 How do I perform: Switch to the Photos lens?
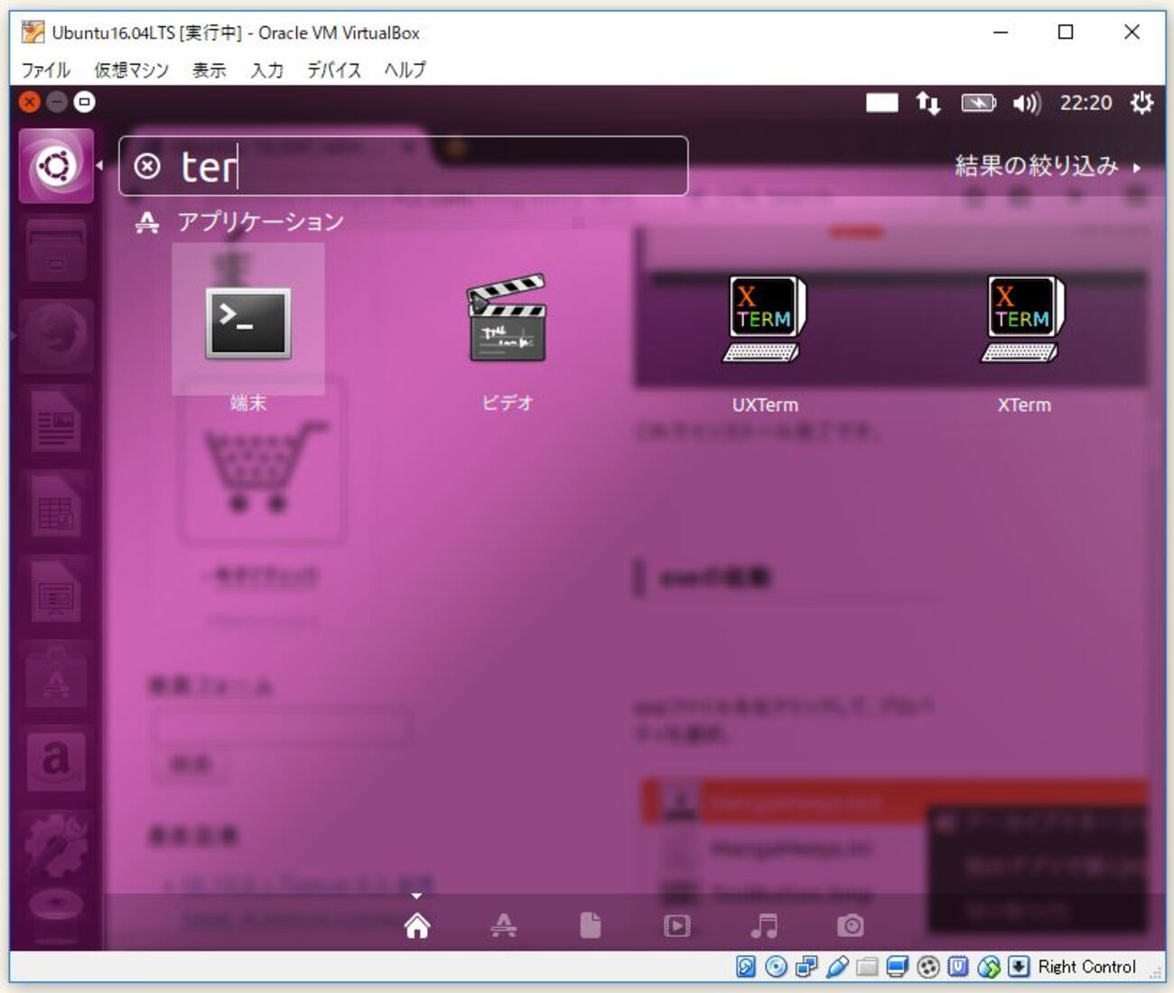coord(850,926)
